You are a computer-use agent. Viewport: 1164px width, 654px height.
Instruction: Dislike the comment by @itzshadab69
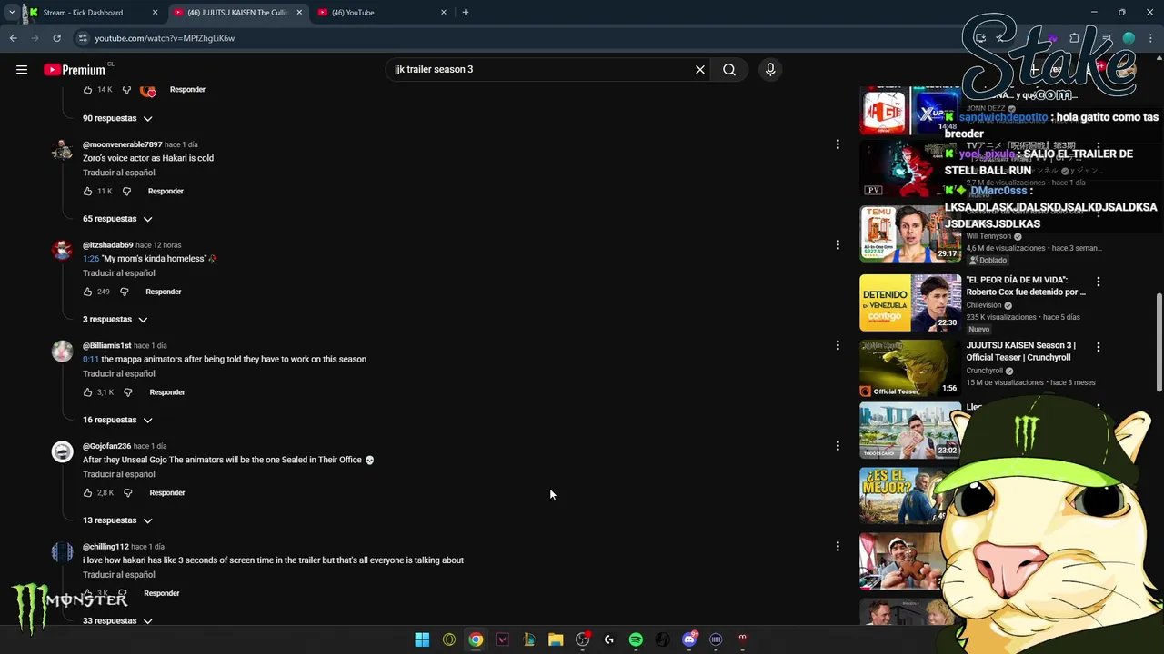[125, 292]
